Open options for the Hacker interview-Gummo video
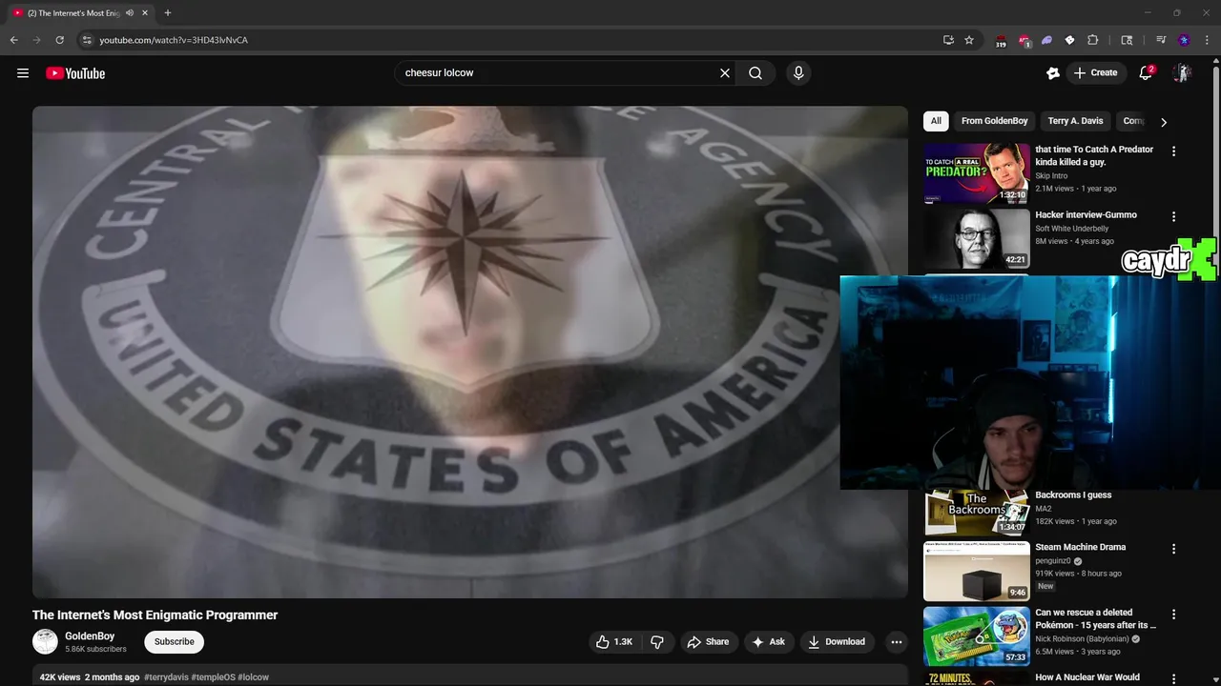 pos(1173,217)
